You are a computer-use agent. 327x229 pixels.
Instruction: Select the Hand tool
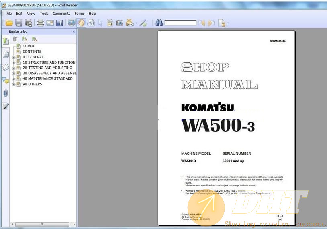click(x=81, y=23)
